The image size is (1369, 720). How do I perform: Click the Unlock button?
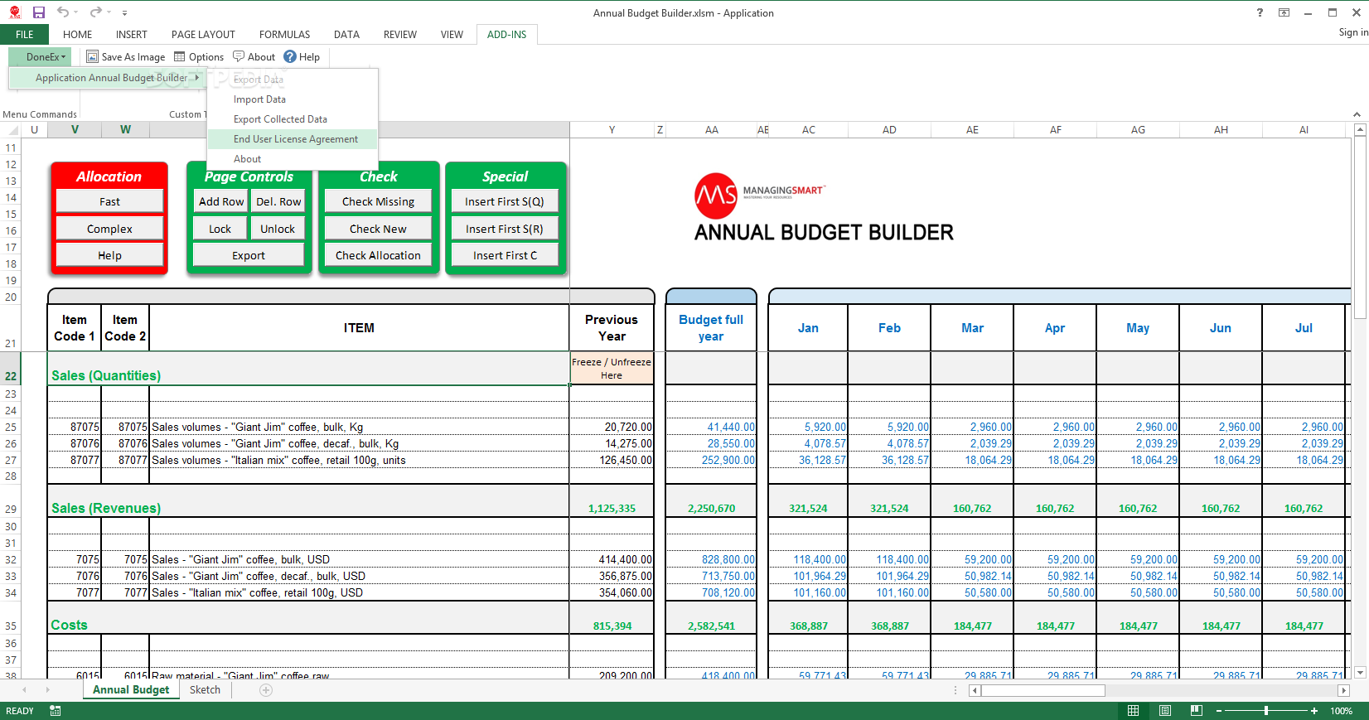[278, 229]
